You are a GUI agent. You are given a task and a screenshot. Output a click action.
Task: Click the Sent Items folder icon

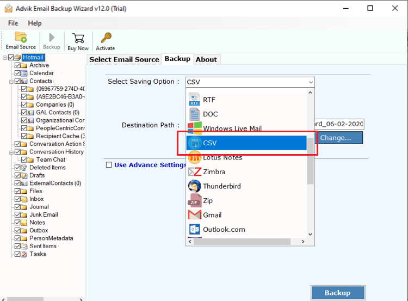[24, 246]
